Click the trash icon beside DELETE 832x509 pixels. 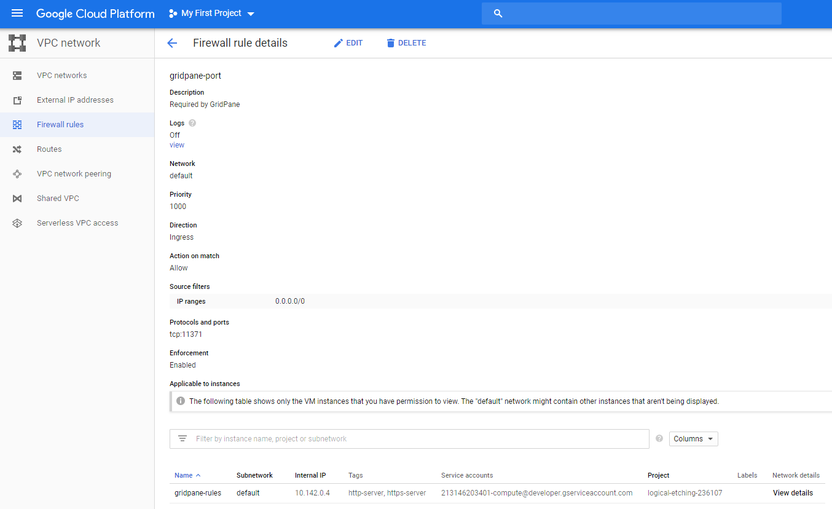tap(390, 43)
